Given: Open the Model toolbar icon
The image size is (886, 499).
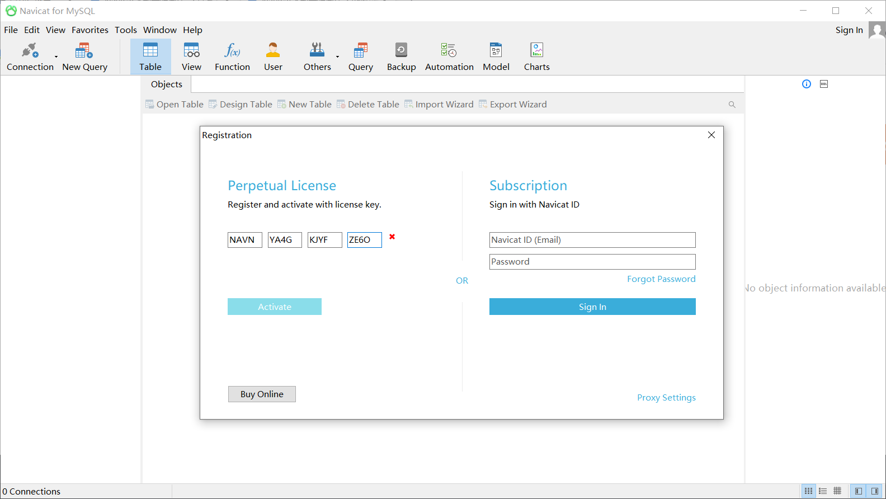Looking at the screenshot, I should pos(496,57).
